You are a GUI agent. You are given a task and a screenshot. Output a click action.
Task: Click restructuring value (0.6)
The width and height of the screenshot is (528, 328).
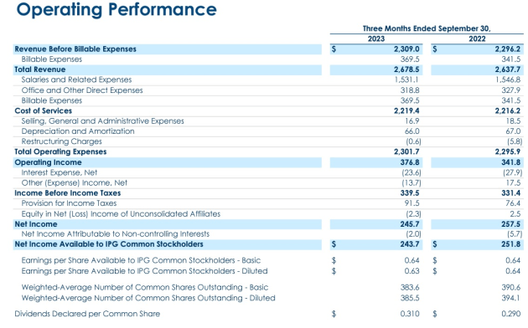pyautogui.click(x=413, y=141)
